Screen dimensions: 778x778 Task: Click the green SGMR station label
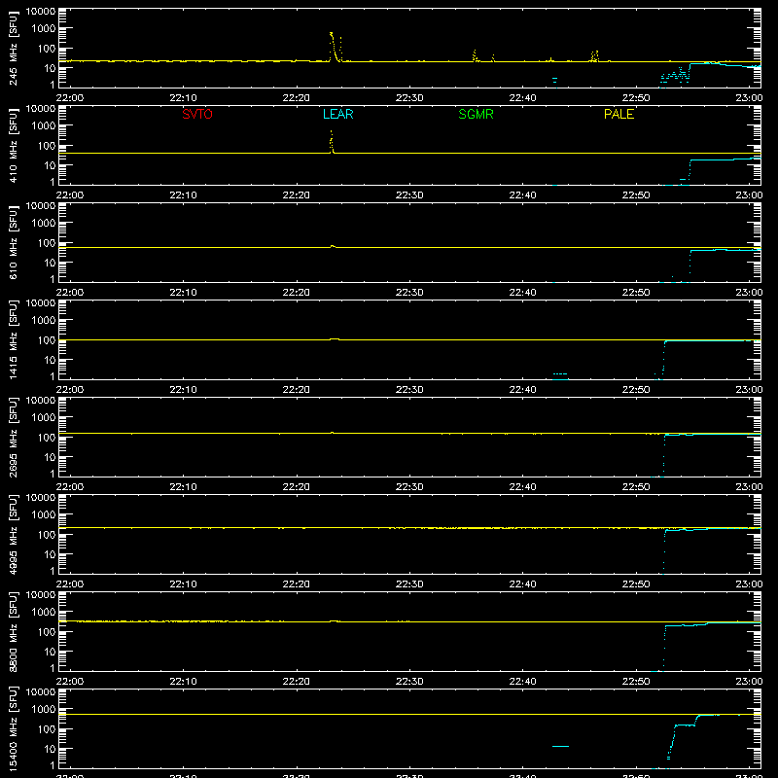[476, 114]
